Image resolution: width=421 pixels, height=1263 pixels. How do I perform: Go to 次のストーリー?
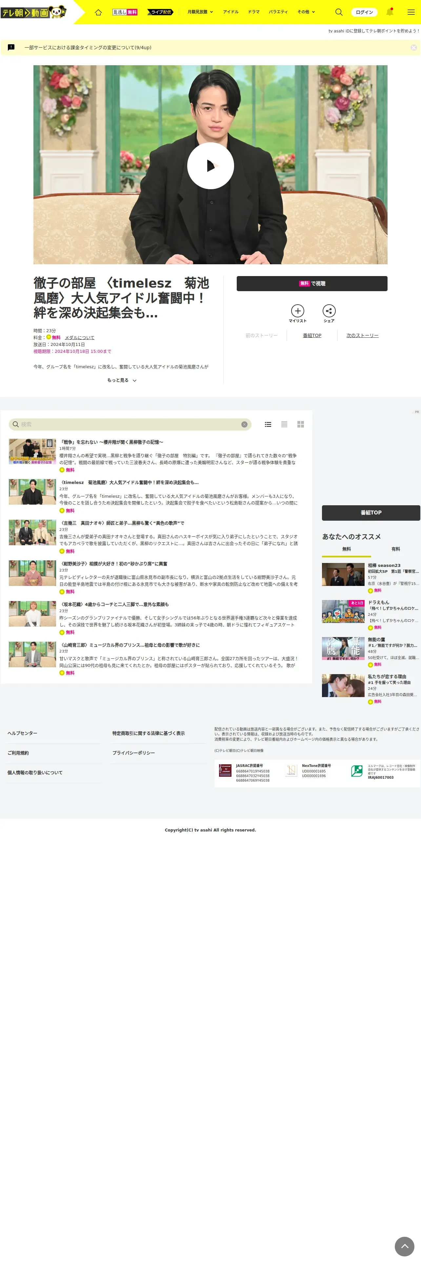point(362,336)
